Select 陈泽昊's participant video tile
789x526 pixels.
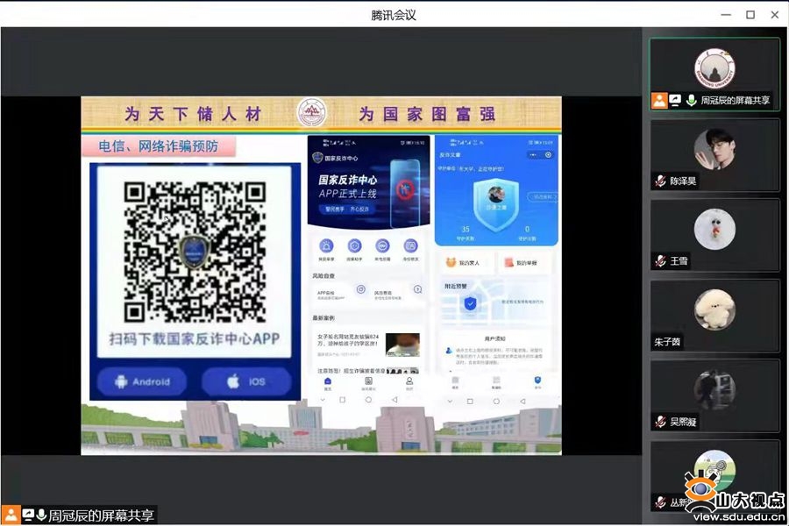714,154
